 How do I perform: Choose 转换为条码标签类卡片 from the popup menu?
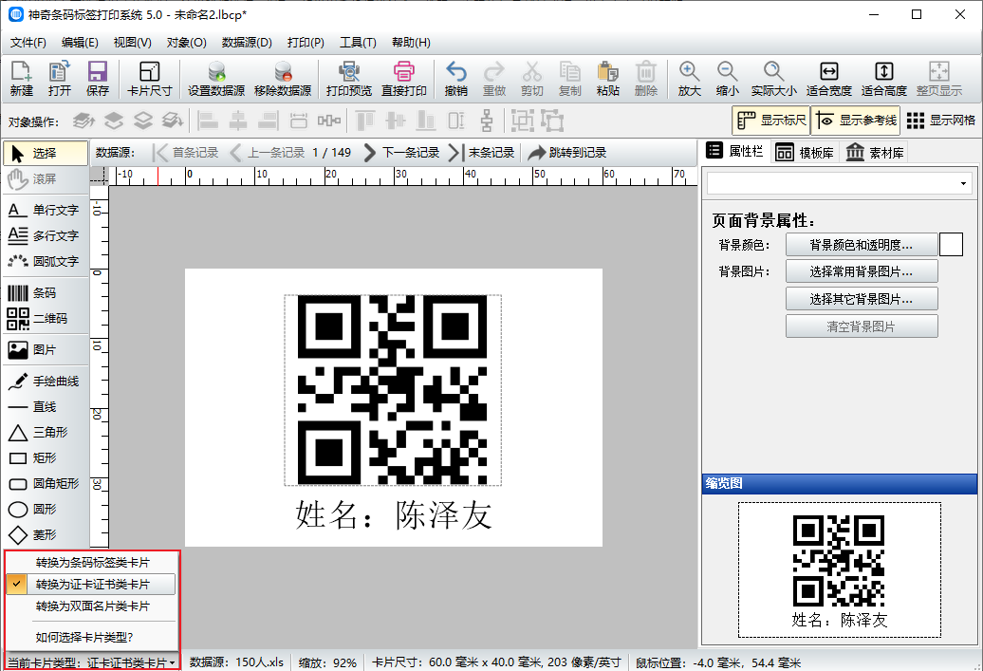[x=92, y=562]
